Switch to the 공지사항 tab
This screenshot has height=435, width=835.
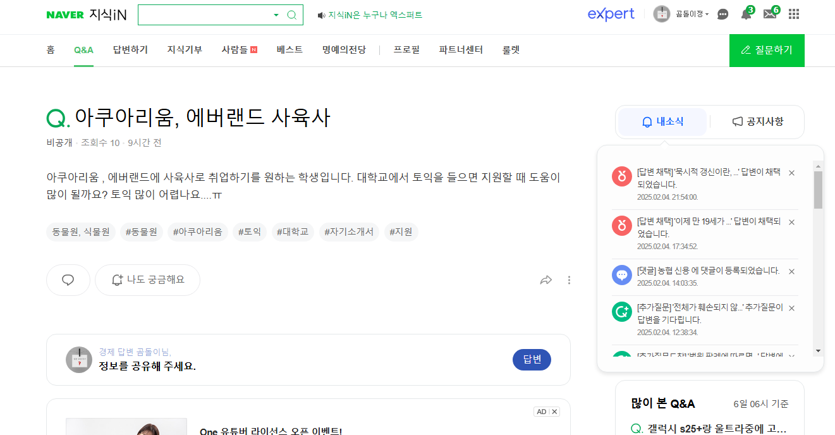[757, 121]
